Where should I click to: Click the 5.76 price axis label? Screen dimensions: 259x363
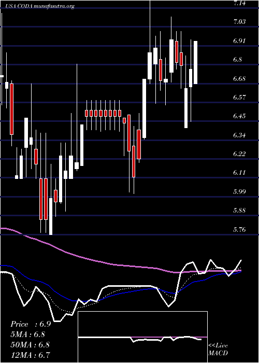(x=239, y=230)
